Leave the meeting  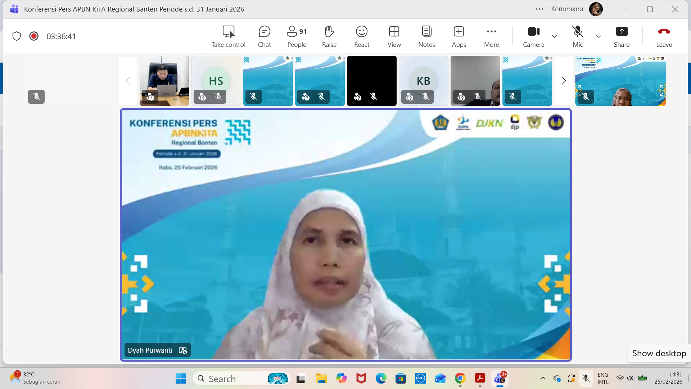pyautogui.click(x=664, y=36)
